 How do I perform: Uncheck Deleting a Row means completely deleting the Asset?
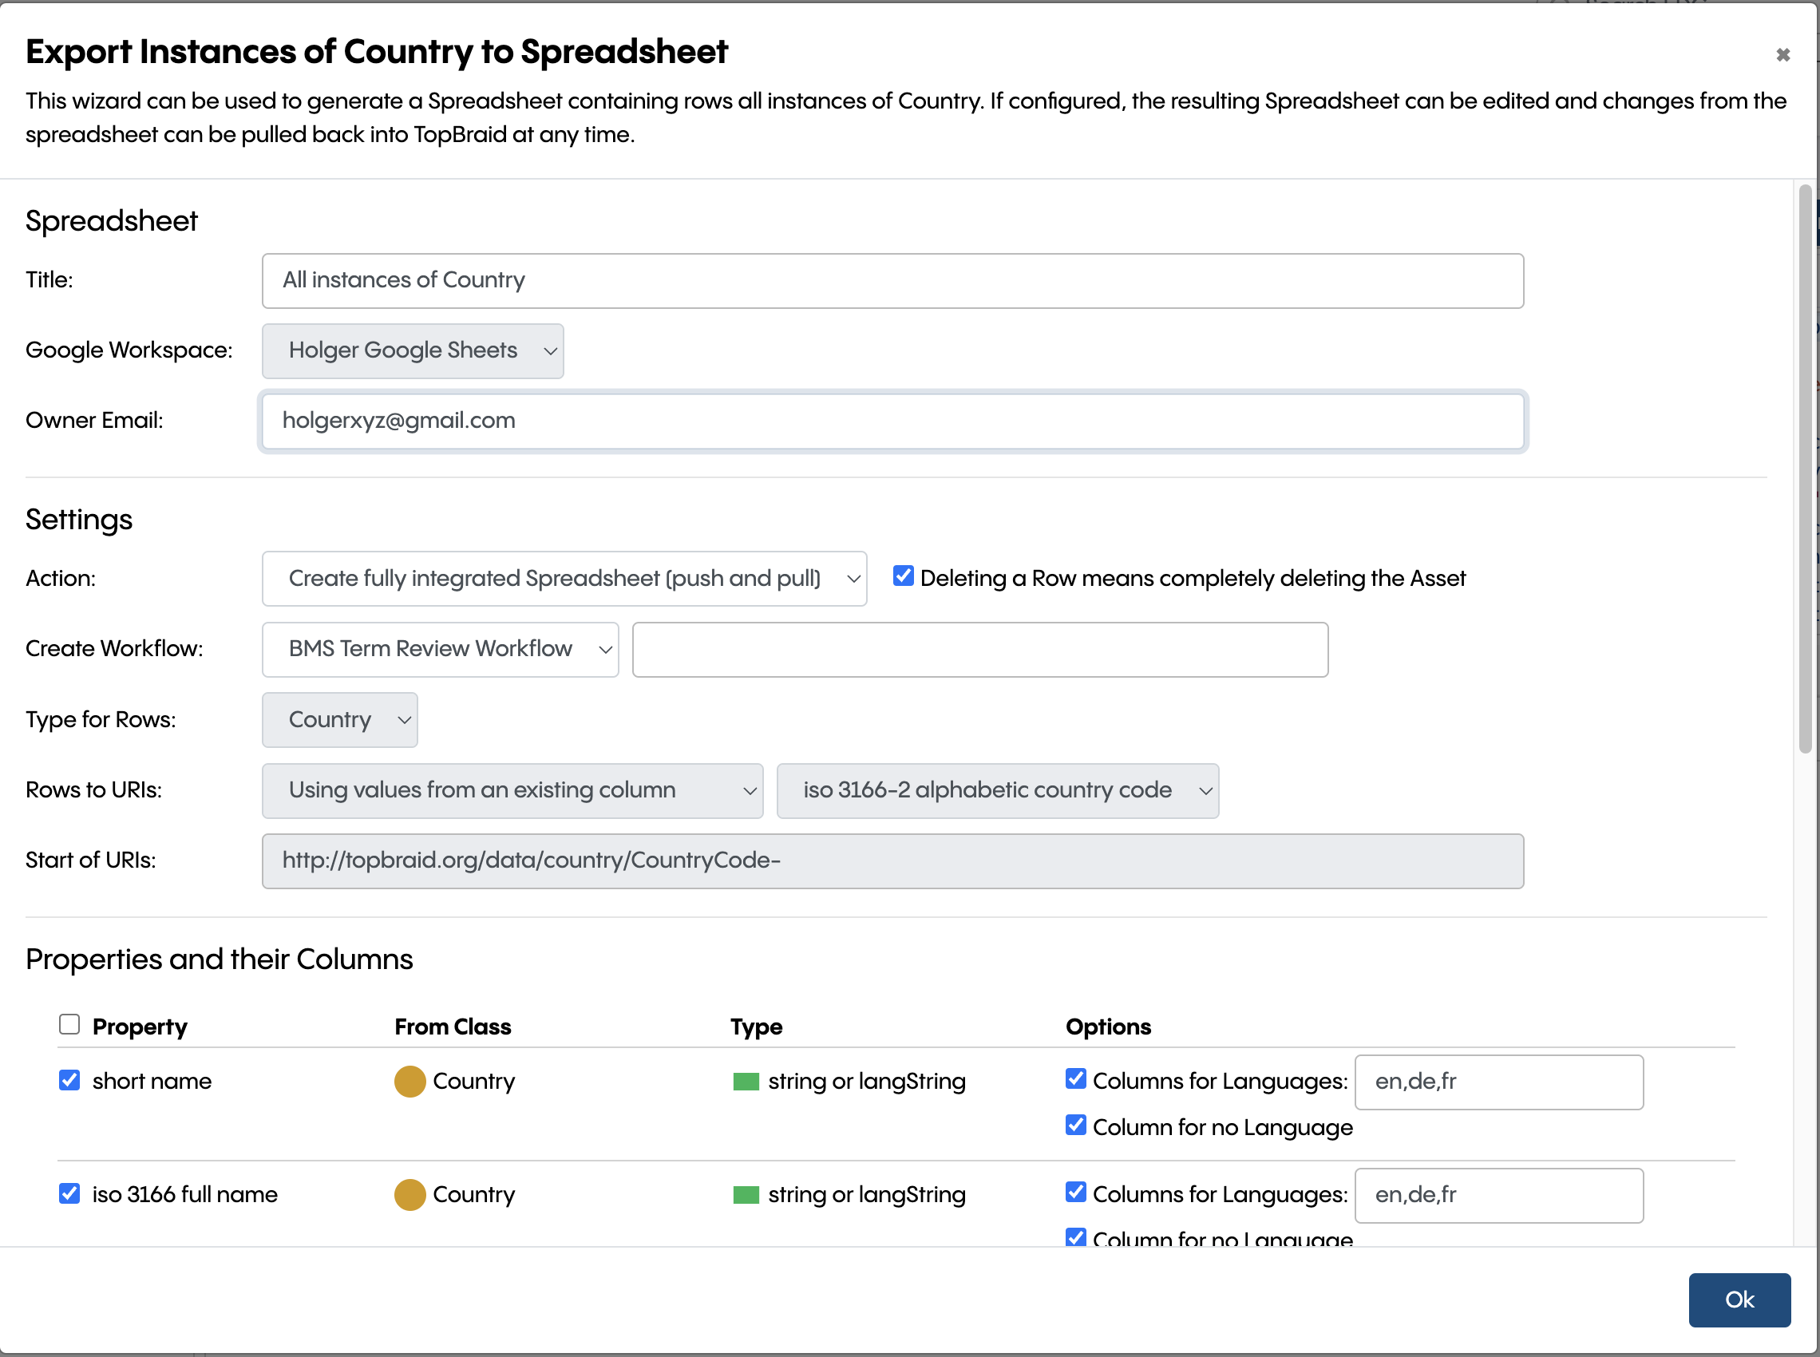(x=903, y=576)
